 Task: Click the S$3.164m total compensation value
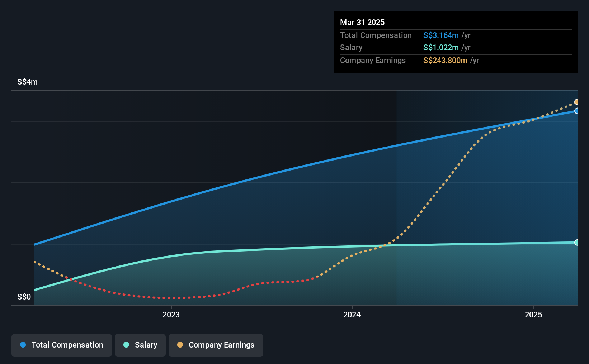(441, 35)
